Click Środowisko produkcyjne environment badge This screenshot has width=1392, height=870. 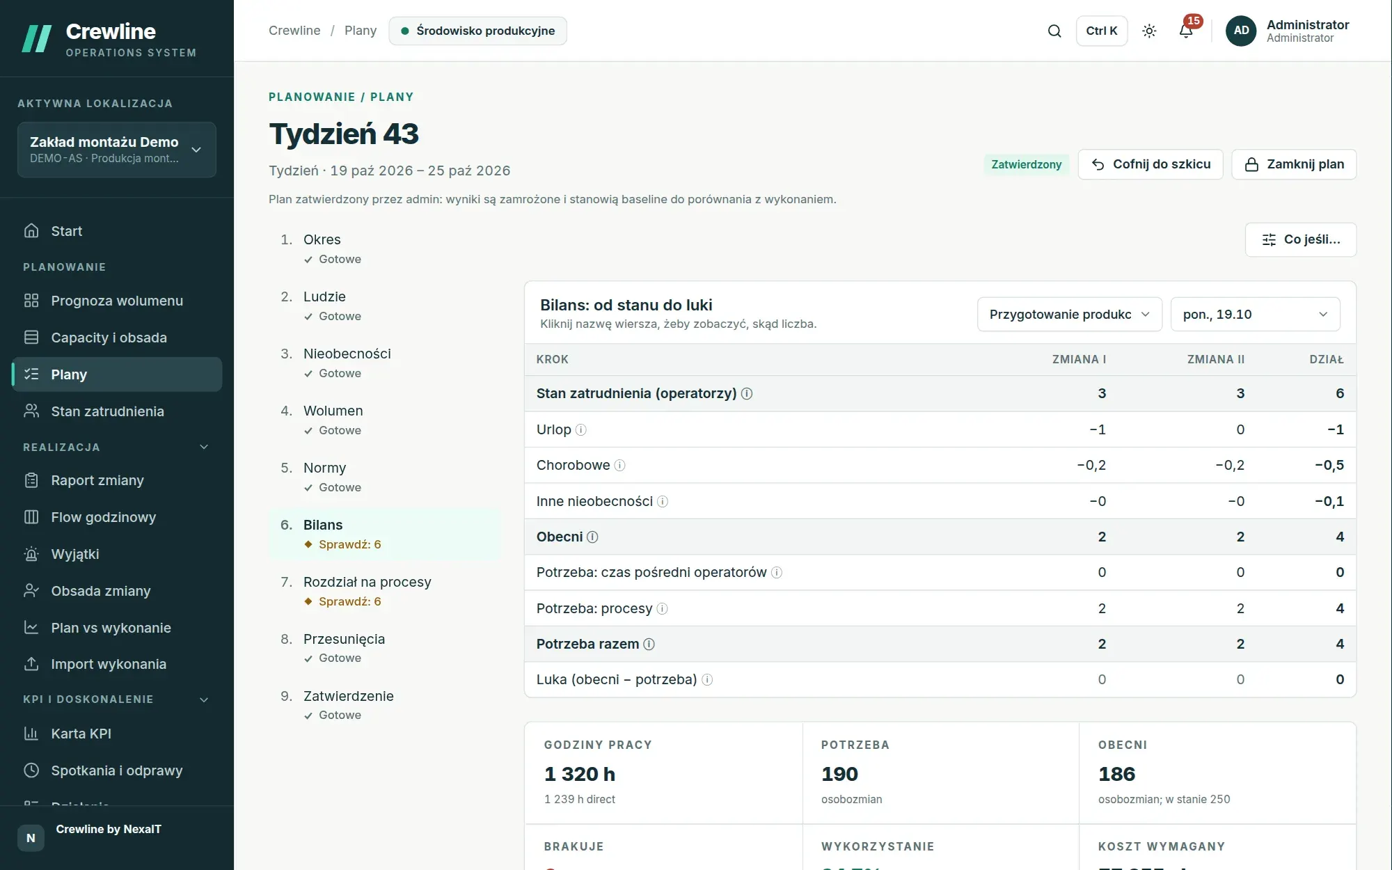477,31
